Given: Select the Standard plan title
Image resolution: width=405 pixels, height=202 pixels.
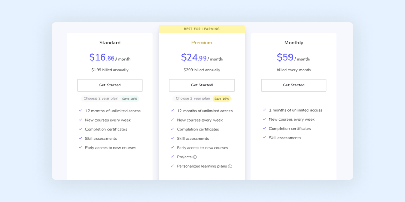Looking at the screenshot, I should (110, 43).
